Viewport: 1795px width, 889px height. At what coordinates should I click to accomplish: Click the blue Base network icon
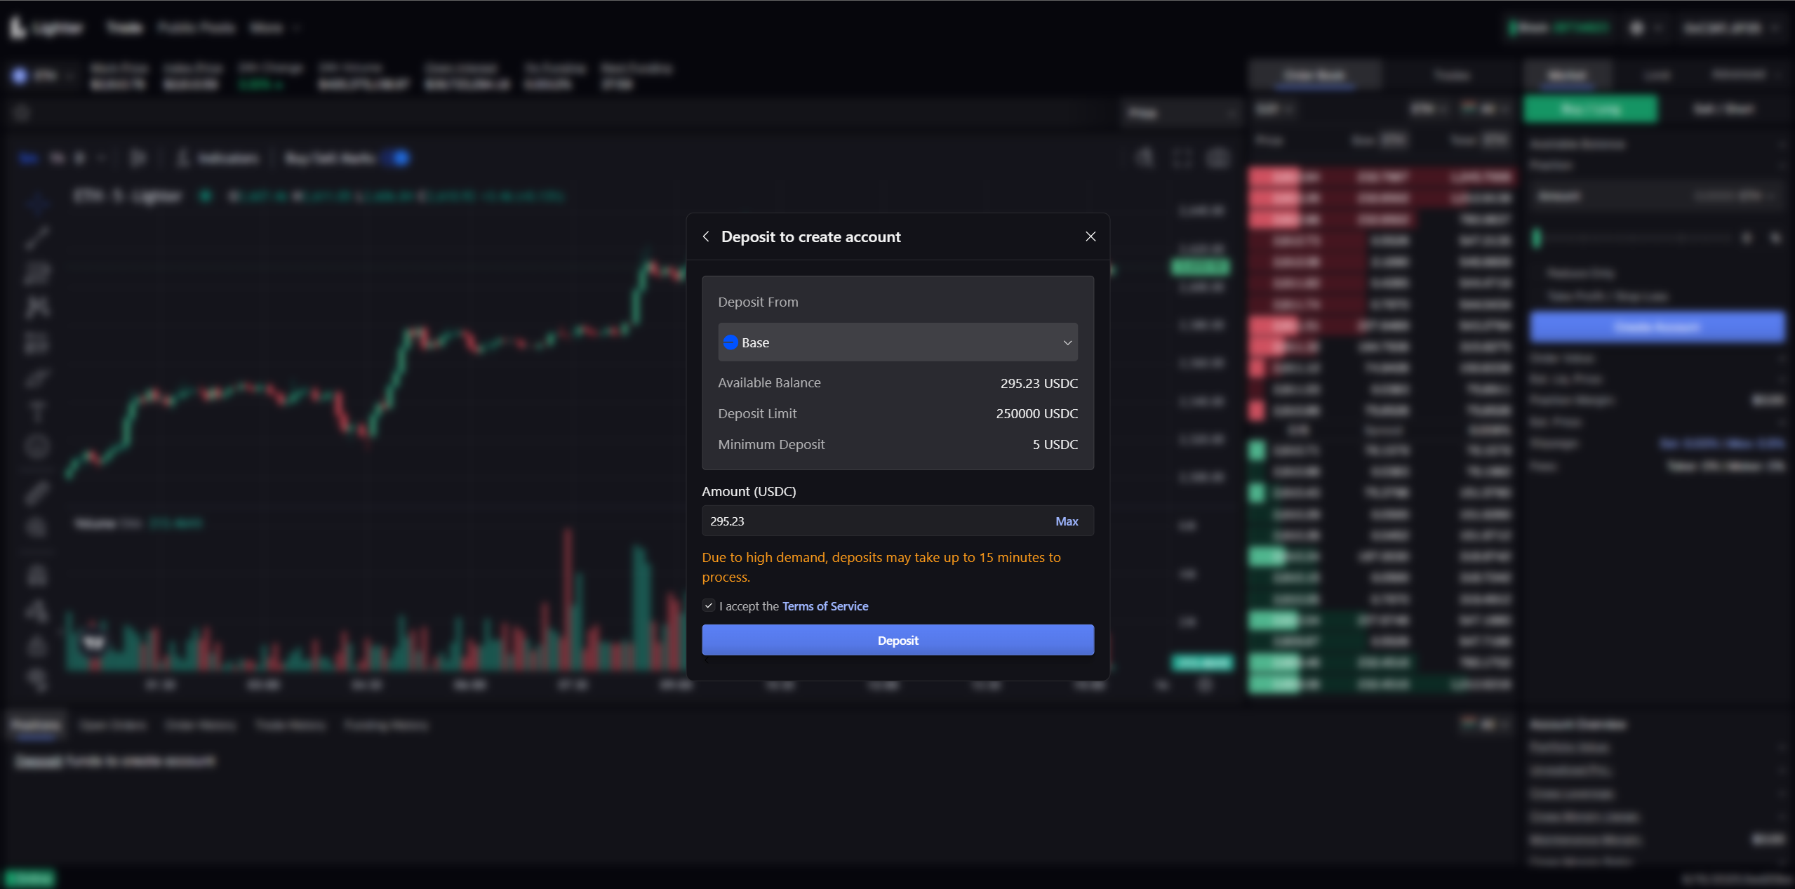730,342
